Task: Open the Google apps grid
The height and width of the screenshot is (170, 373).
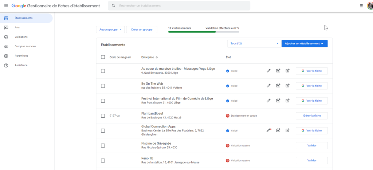Action: point(361,6)
